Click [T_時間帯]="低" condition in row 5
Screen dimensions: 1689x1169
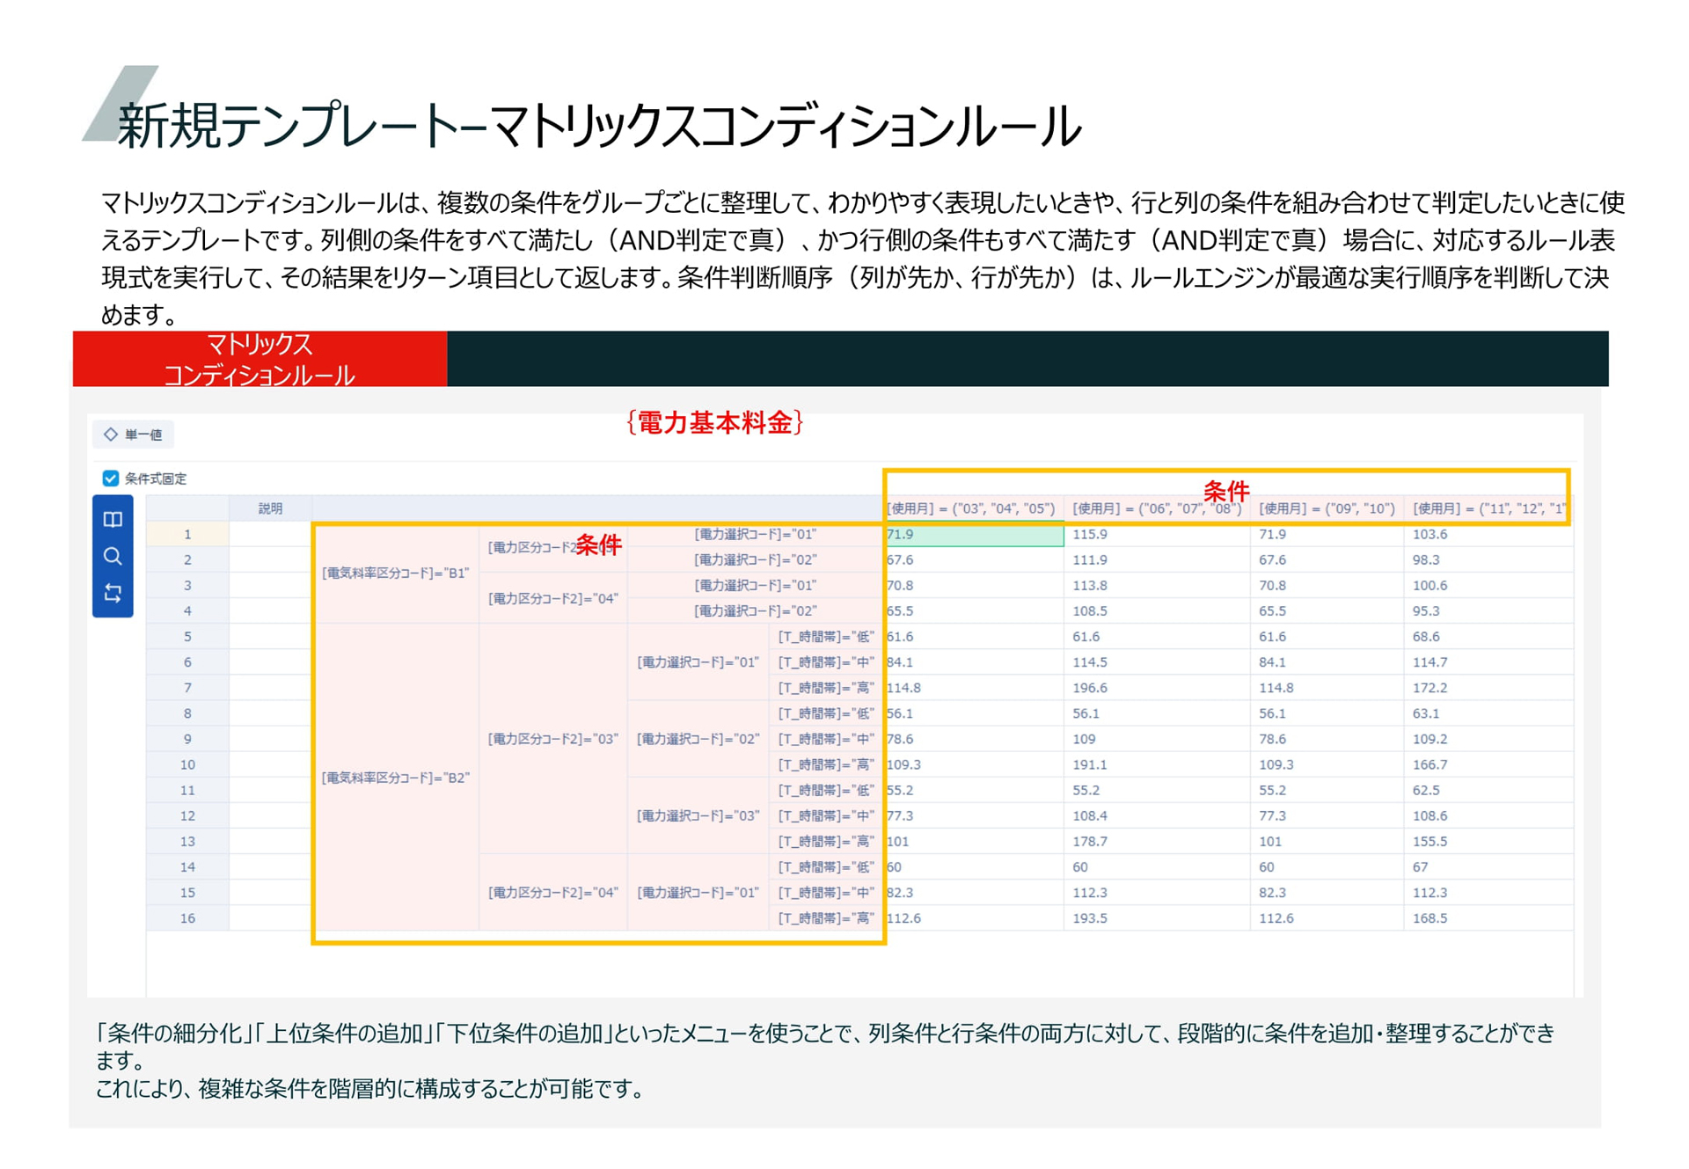[826, 636]
